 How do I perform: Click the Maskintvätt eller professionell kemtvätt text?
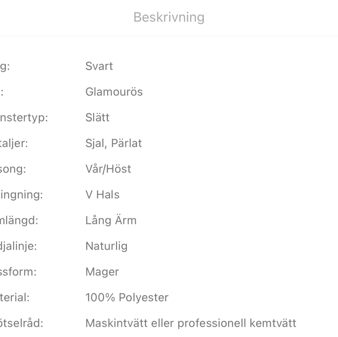click(191, 323)
